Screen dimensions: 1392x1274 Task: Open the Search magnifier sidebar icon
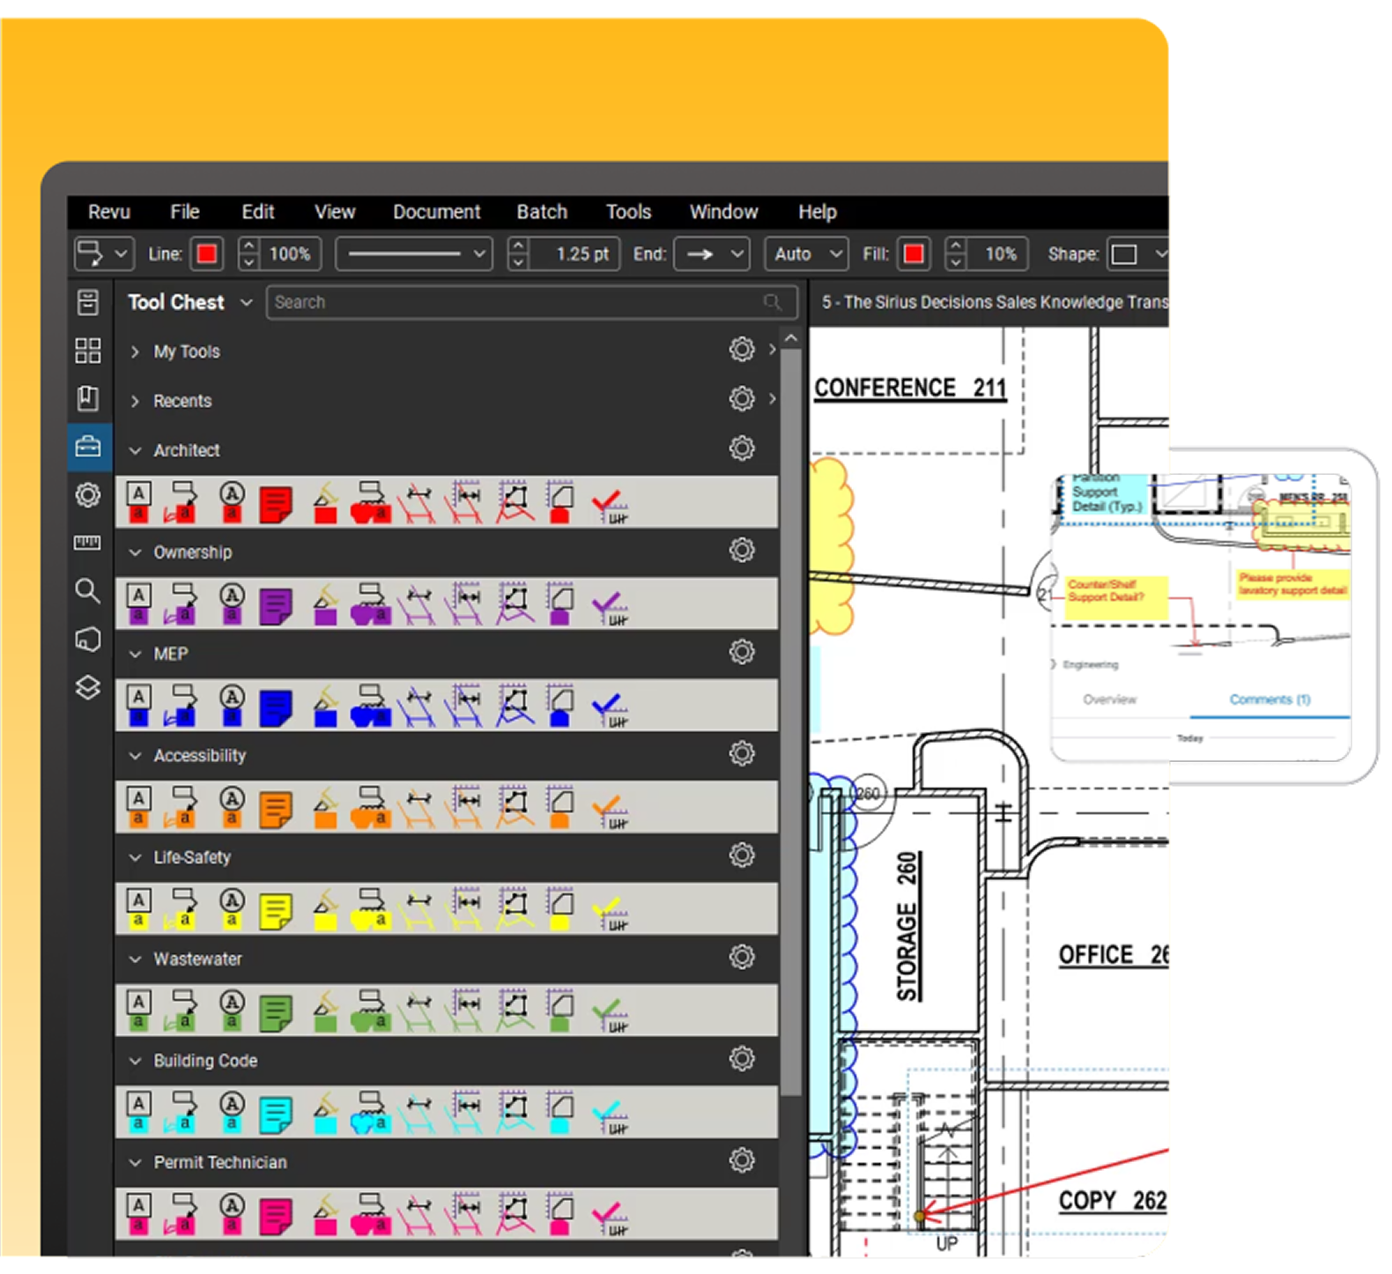coord(88,590)
